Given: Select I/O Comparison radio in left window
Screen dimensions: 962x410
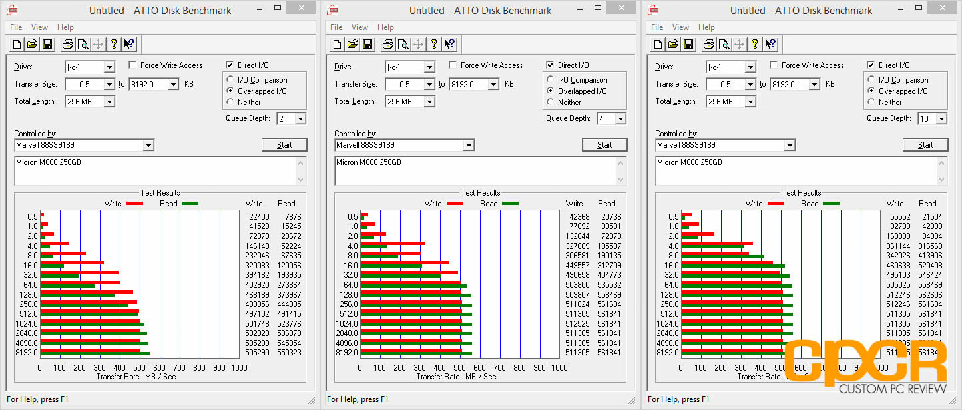Looking at the screenshot, I should pyautogui.click(x=231, y=80).
